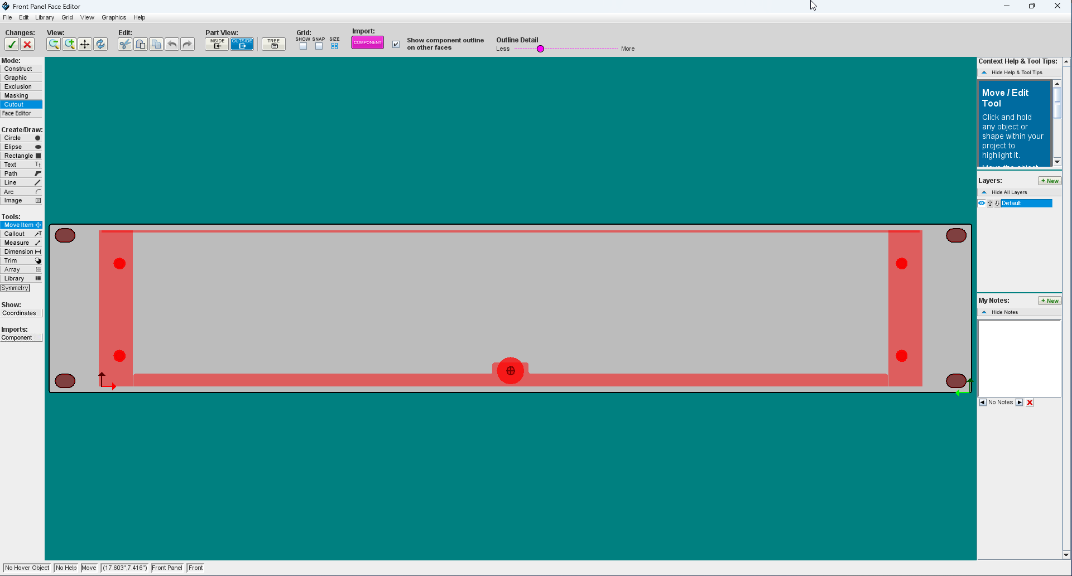Open the Library menu
Image resolution: width=1072 pixels, height=576 pixels.
(45, 17)
